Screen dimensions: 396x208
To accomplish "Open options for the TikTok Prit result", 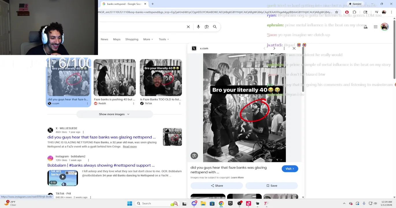I will coord(90,197).
